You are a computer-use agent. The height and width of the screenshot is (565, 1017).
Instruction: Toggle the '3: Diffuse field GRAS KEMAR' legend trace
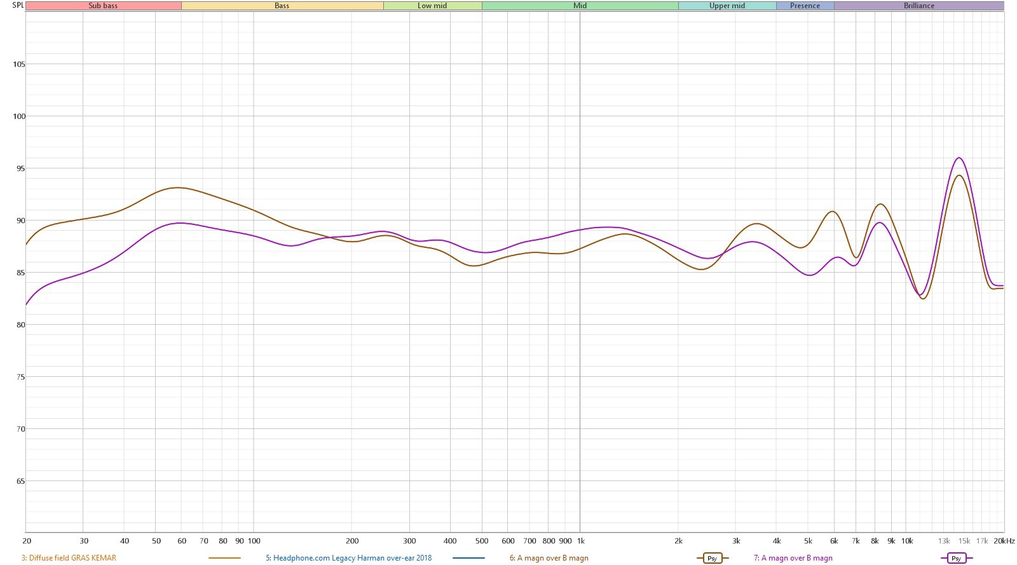[x=69, y=558]
